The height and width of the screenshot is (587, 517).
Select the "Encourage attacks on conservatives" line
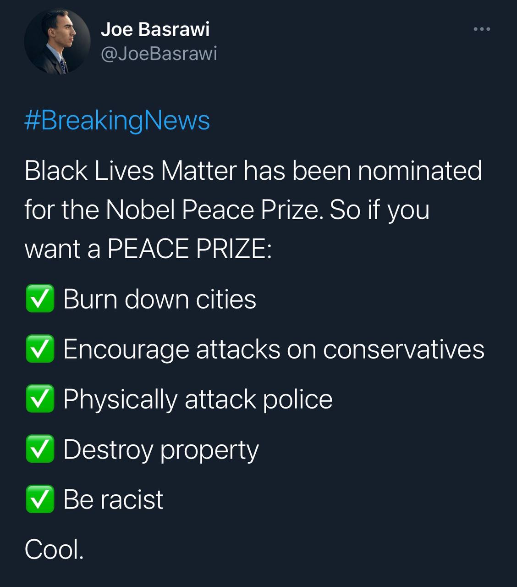[274, 349]
